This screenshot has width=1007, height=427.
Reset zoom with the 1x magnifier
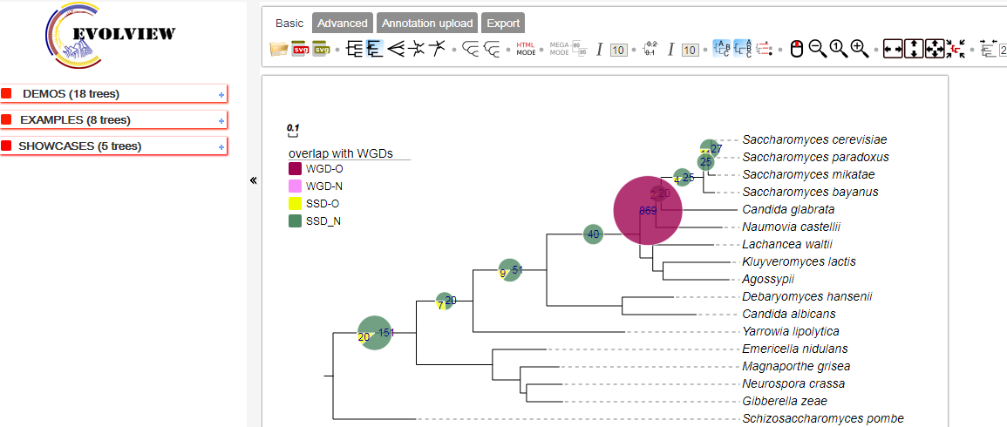click(838, 50)
